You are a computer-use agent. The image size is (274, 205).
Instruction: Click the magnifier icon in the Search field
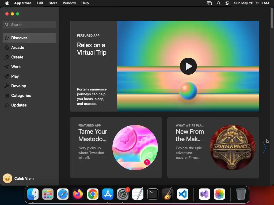coord(7,25)
